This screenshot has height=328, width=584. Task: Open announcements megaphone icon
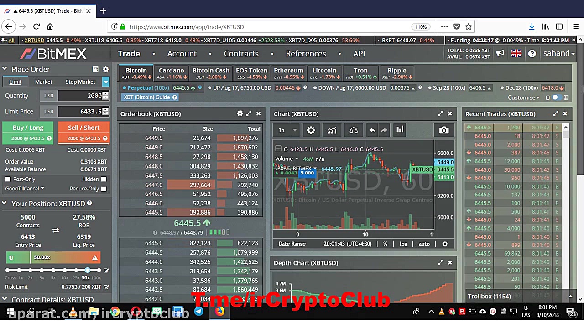tap(501, 53)
